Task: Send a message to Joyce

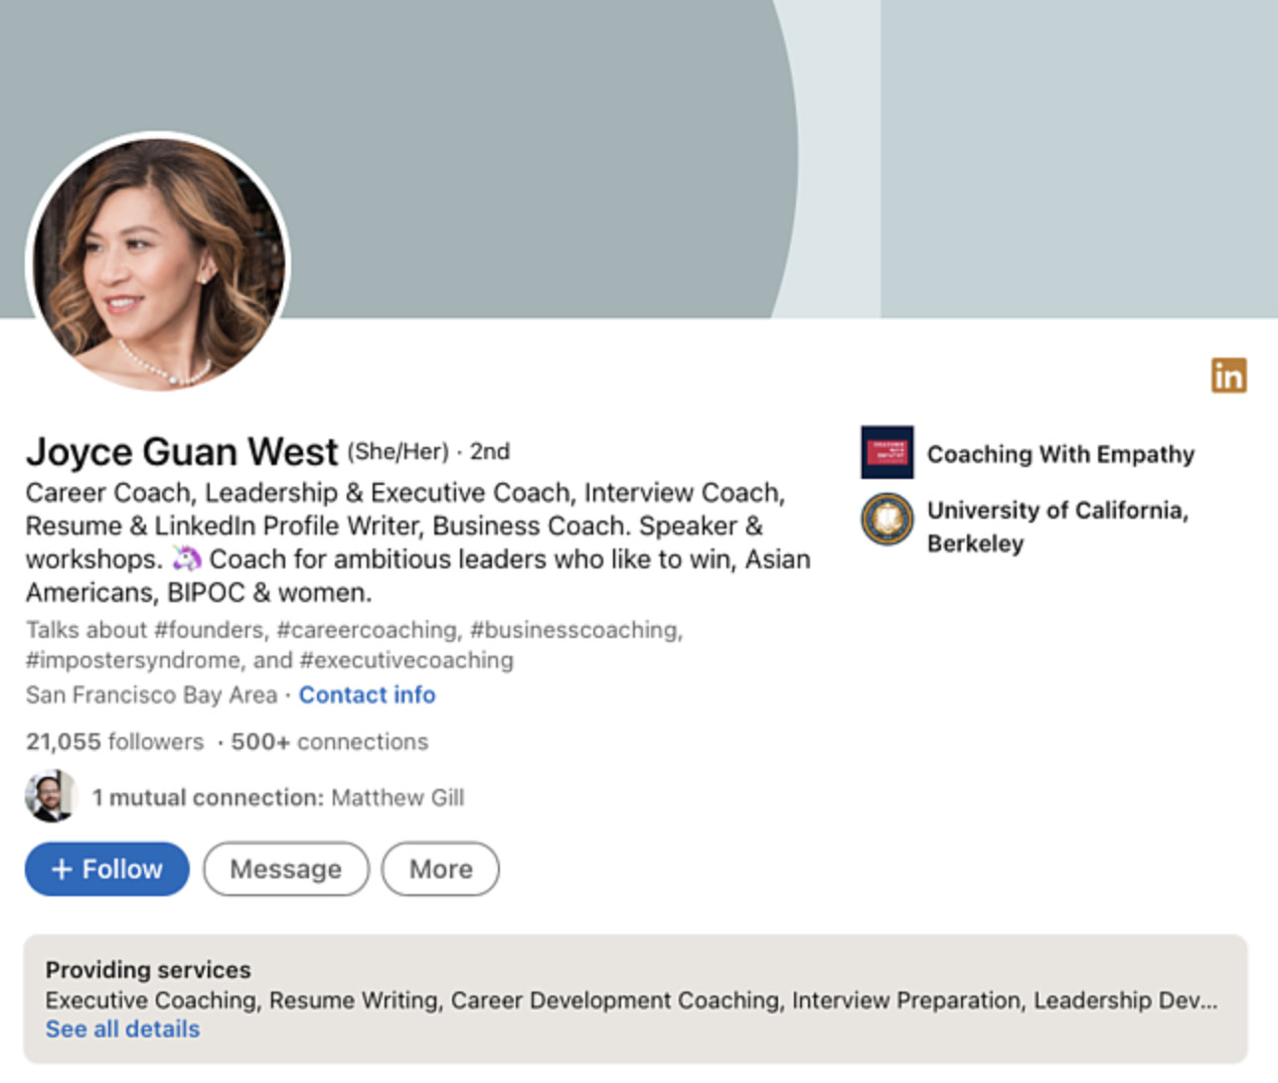Action: click(x=285, y=868)
